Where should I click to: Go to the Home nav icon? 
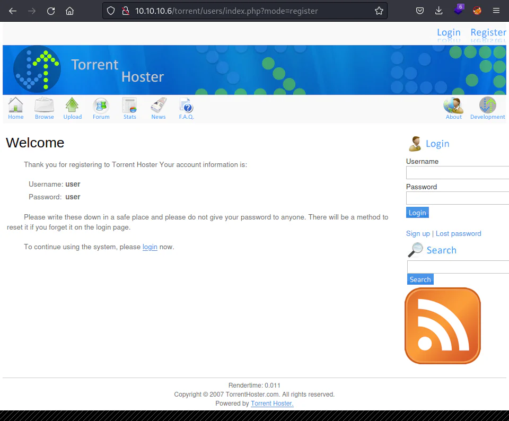pyautogui.click(x=15, y=108)
